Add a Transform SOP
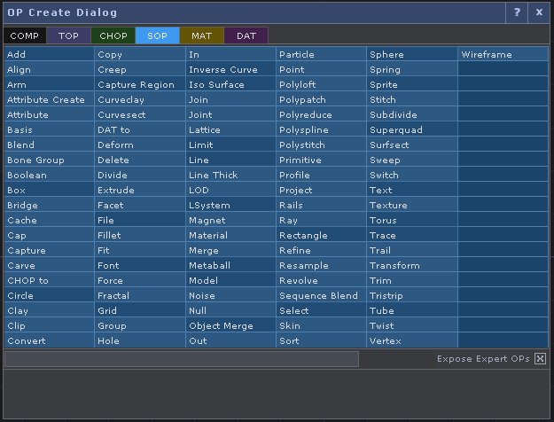Viewport: 554px width, 422px height. [411, 265]
